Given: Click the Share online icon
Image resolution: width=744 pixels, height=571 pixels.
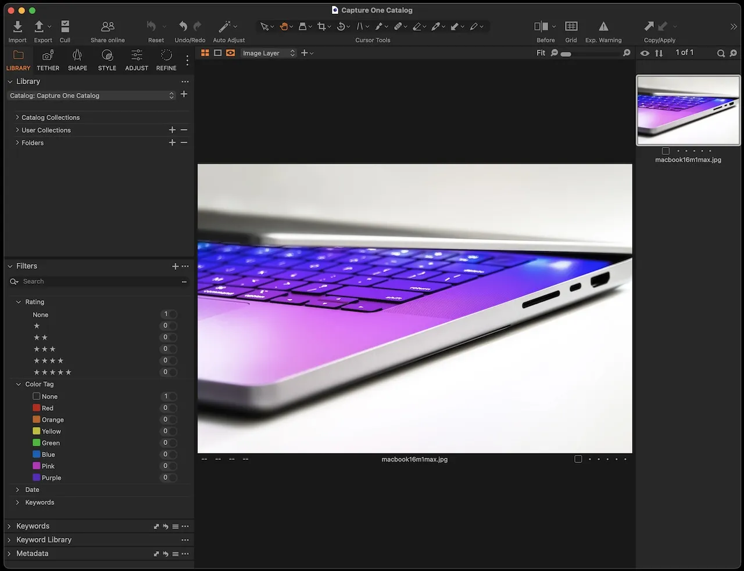Looking at the screenshot, I should click(107, 26).
